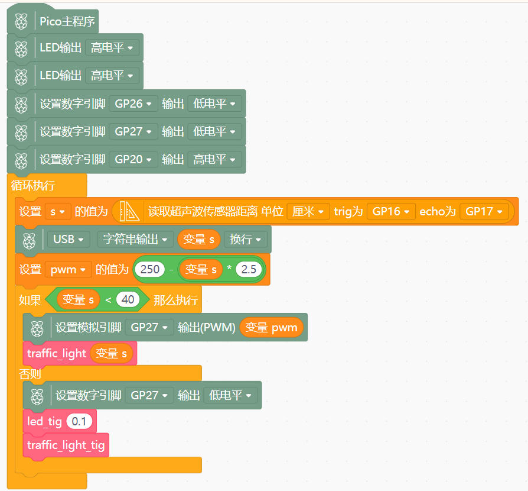Edit the 250 number field
The width and height of the screenshot is (528, 491).
150,269
